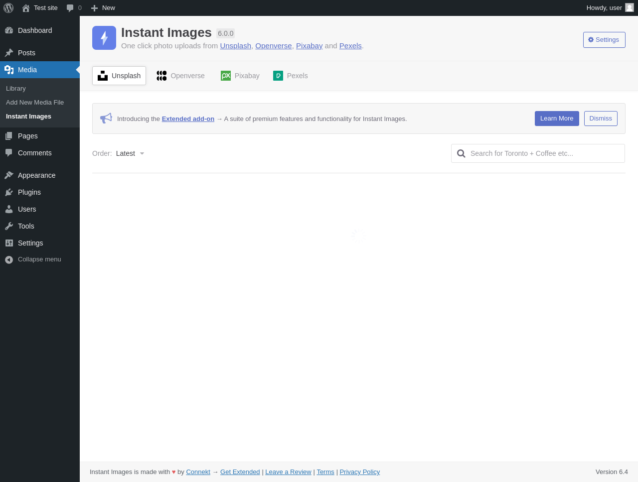638x482 pixels.
Task: Click the Appearance brush icon
Action: (x=9, y=175)
